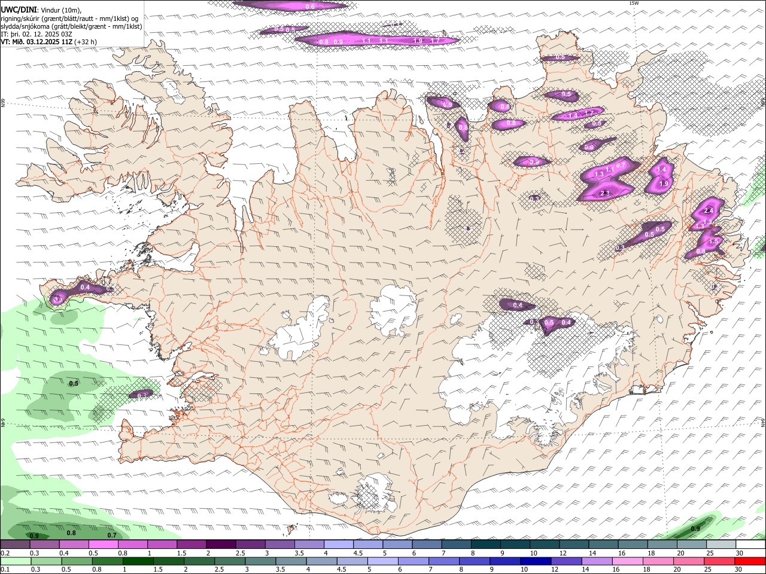Click the green-area 0.8 value at bottom left

tap(71, 533)
